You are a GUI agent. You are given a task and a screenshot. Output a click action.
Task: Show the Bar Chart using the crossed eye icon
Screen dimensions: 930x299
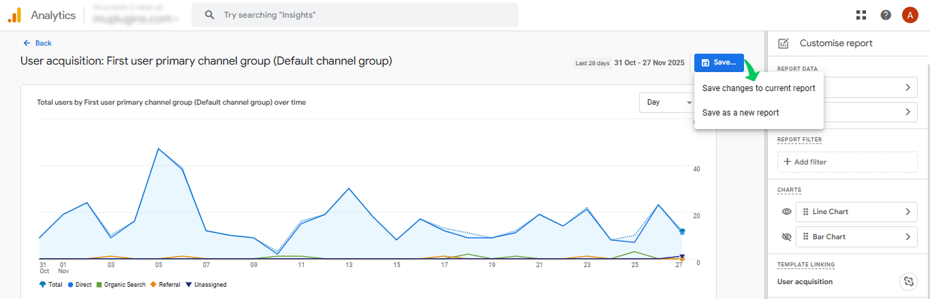[786, 237]
